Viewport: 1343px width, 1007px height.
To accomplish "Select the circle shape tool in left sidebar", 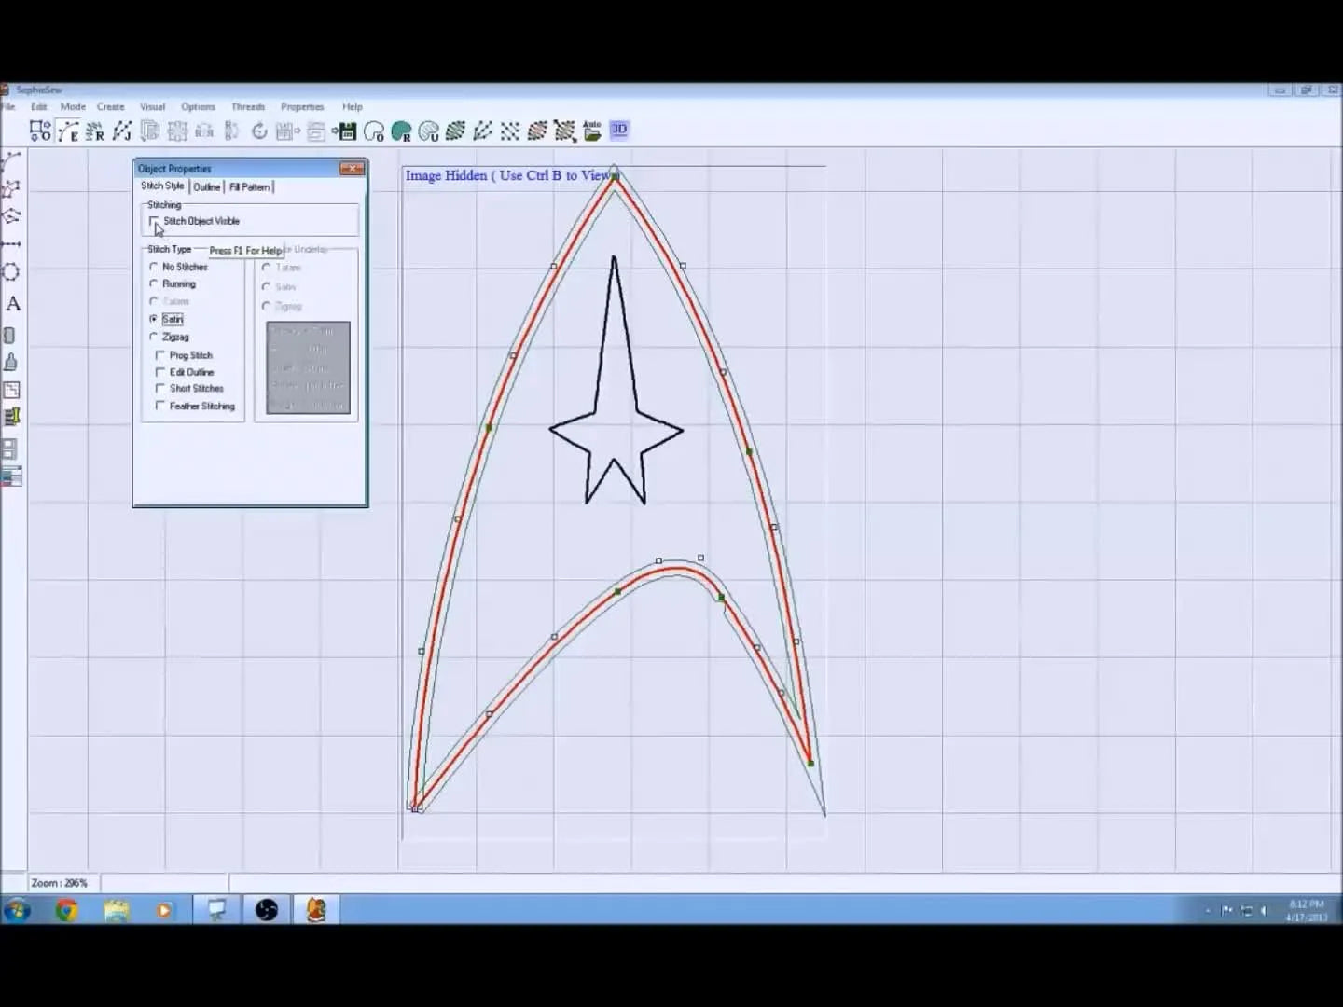I will (11, 272).
